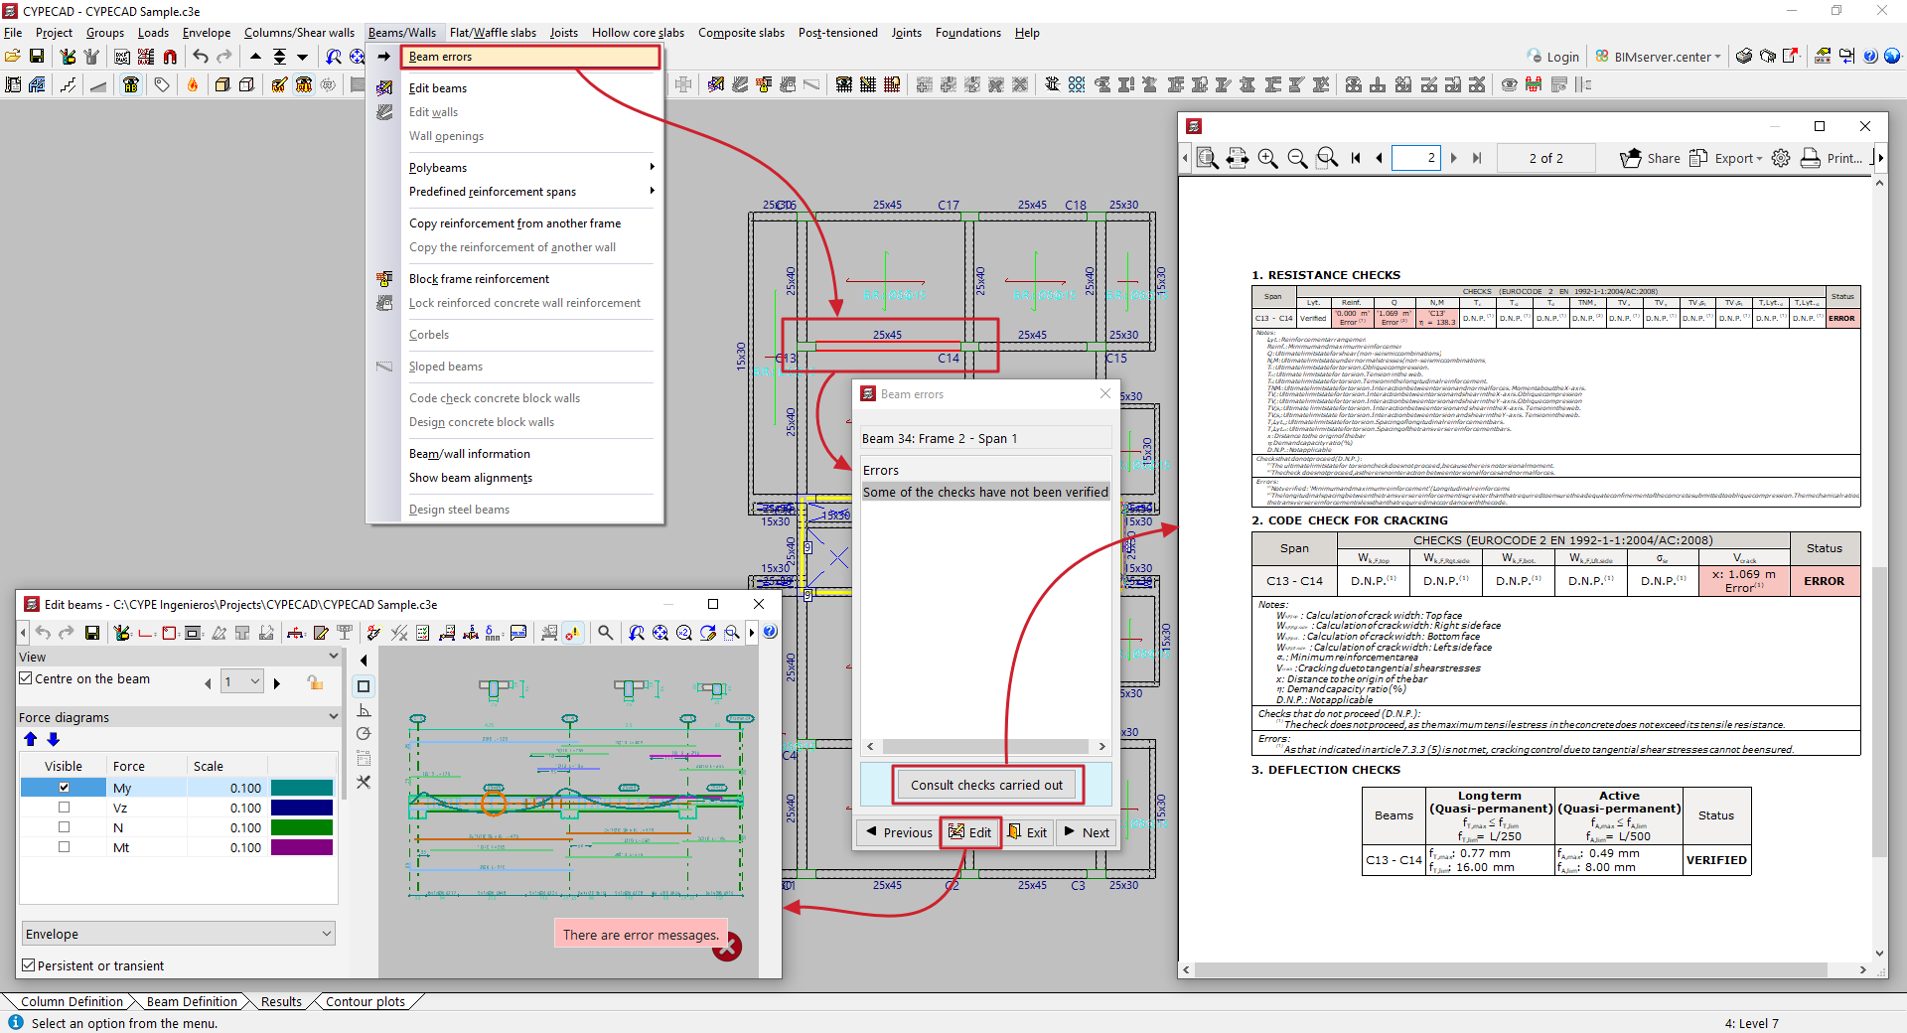This screenshot has height=1033, width=1907.
Task: Click Consult checks carried out button
Action: (986, 785)
